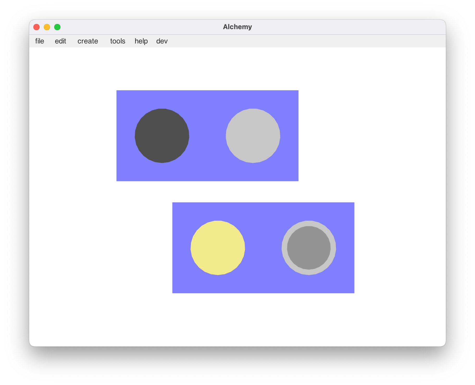Click the light gray ring around gray circle
Screen dimensions: 475x385
[284, 248]
